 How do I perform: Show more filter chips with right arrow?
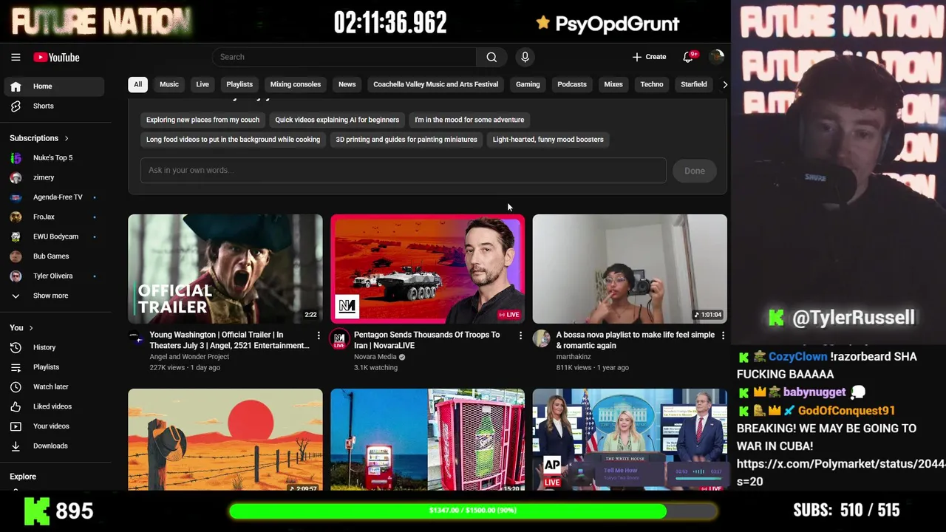click(724, 84)
